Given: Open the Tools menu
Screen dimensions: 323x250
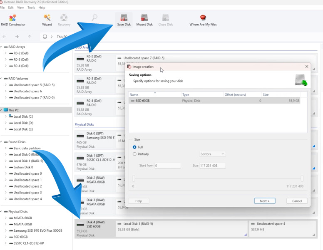Looking at the screenshot, I should (31, 7).
